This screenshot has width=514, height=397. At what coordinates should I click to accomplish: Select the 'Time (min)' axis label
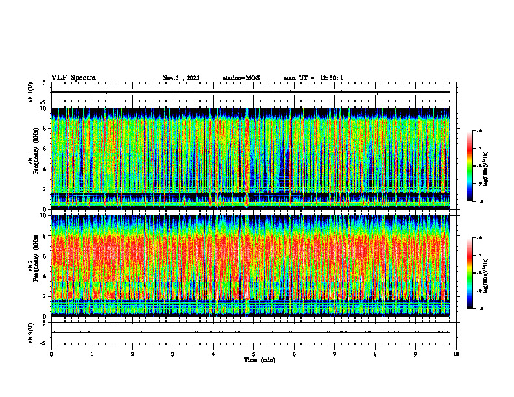pyautogui.click(x=260, y=360)
